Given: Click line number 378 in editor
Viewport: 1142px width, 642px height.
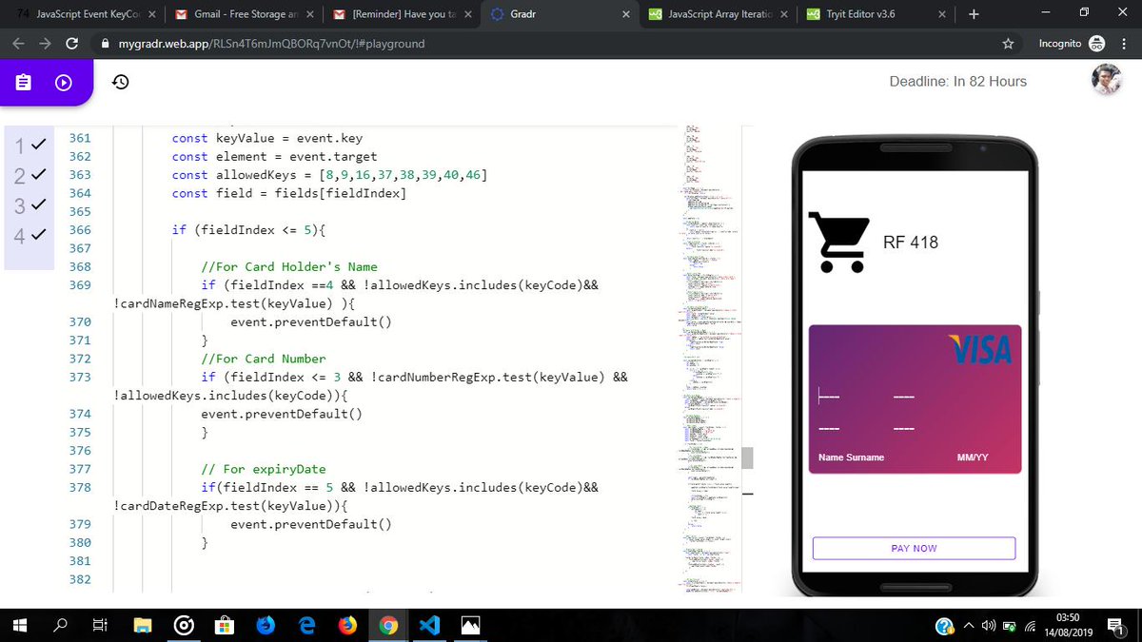Looking at the screenshot, I should point(80,488).
